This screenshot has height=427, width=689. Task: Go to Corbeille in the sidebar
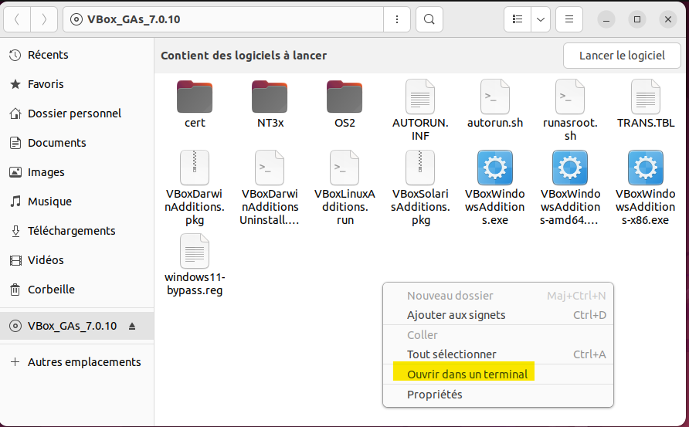pyautogui.click(x=51, y=290)
